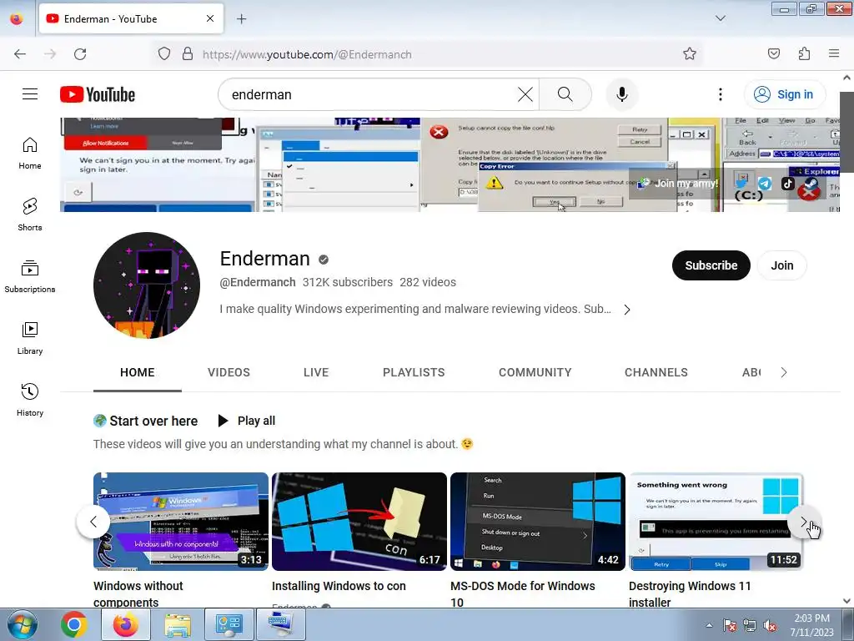The width and height of the screenshot is (854, 641).
Task: Click the tracking protection shield icon
Action: (x=164, y=54)
